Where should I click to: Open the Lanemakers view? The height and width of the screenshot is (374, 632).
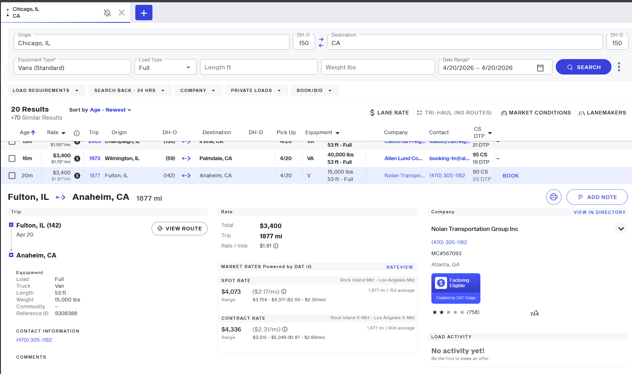602,112
